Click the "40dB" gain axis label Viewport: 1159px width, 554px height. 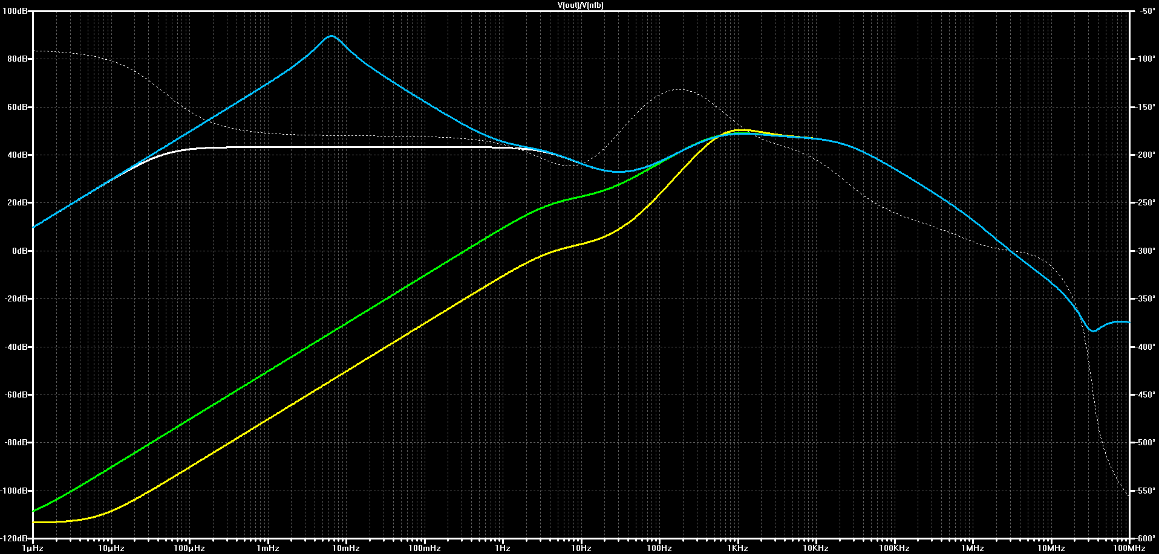tap(17, 155)
